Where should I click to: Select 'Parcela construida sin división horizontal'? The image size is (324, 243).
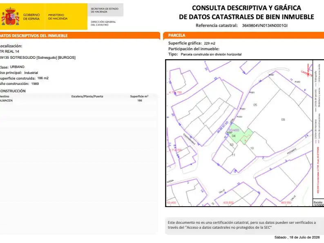[211, 54]
